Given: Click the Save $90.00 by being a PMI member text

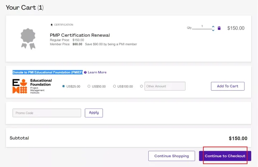Looking at the screenshot, I should [111, 44].
